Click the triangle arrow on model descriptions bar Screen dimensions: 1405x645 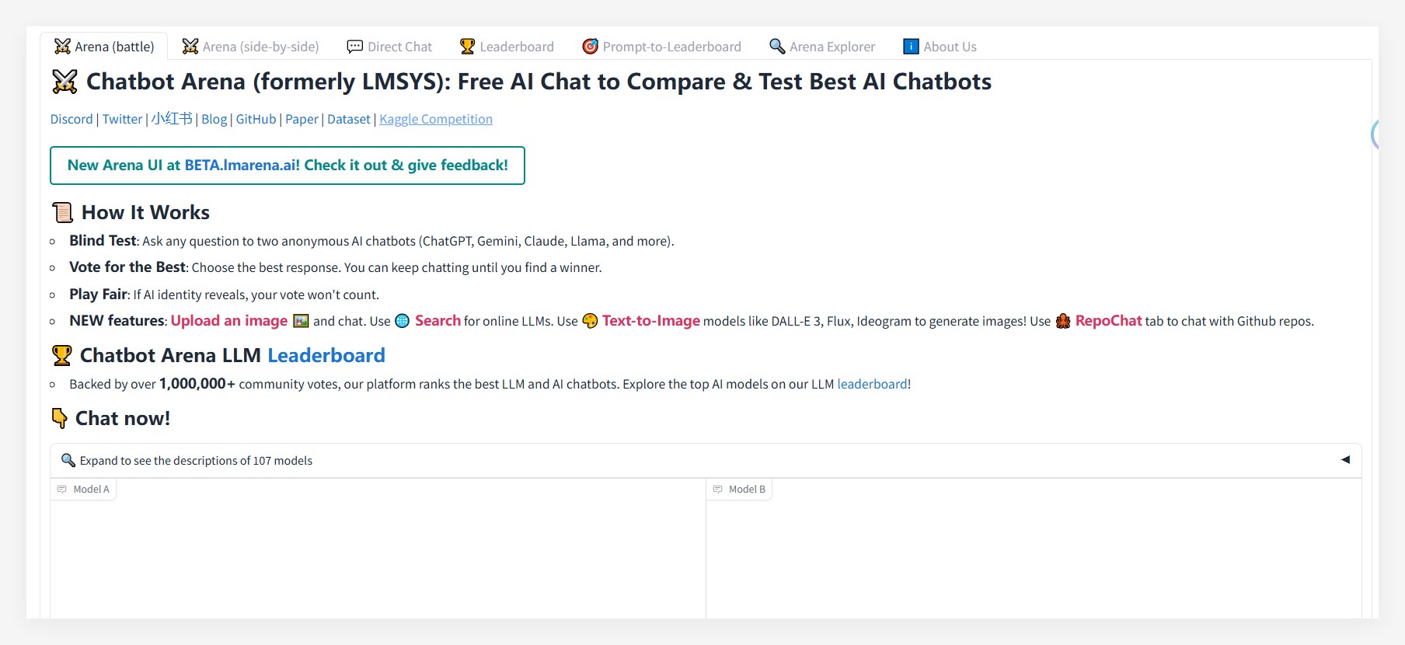coord(1345,460)
